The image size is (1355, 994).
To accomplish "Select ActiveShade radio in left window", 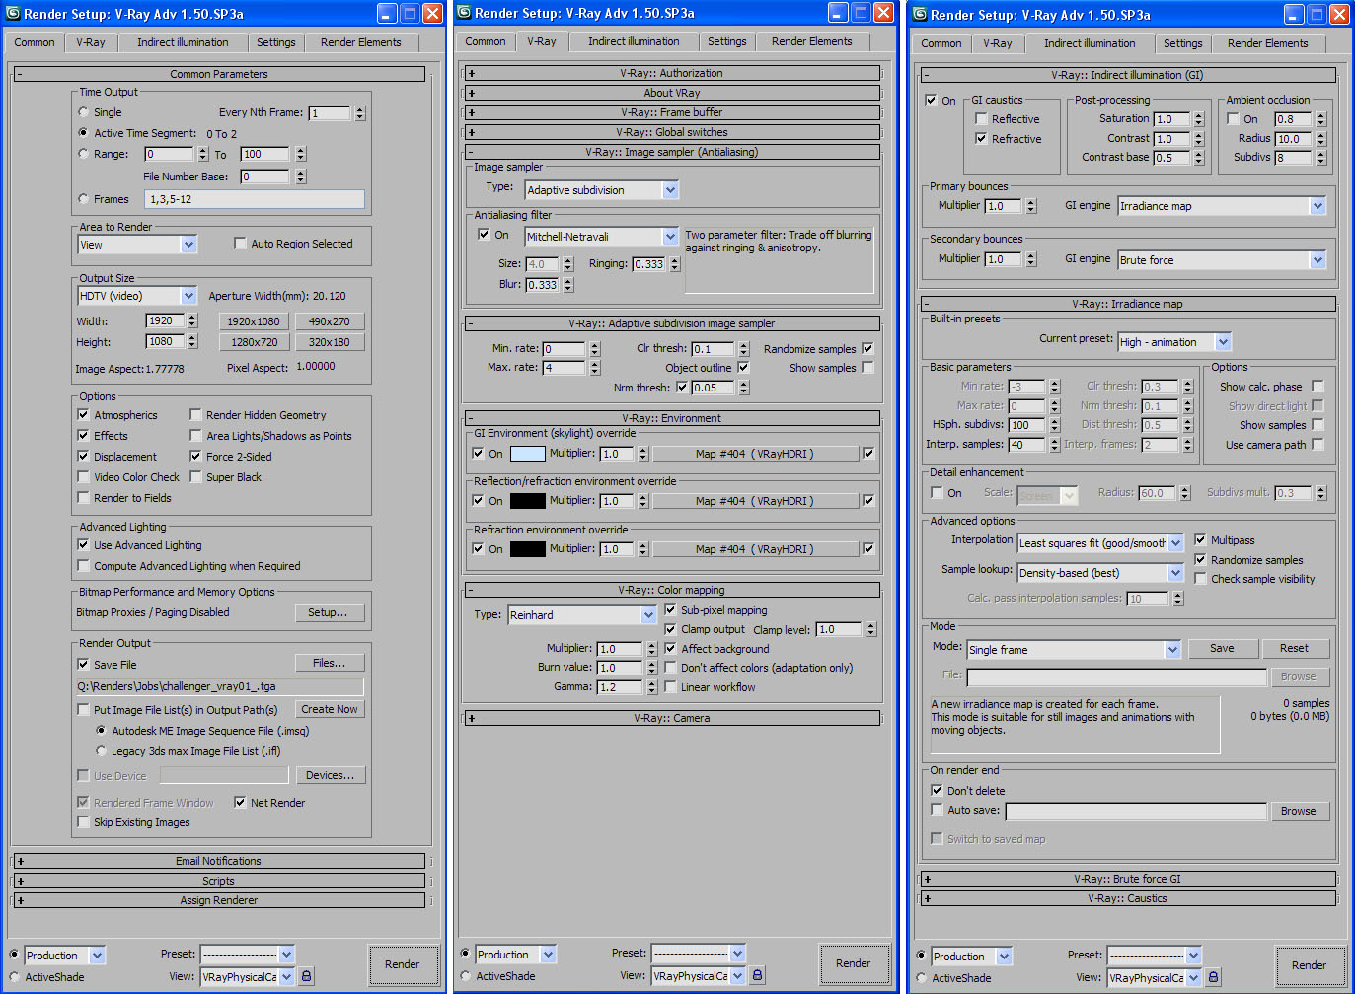I will [x=15, y=977].
